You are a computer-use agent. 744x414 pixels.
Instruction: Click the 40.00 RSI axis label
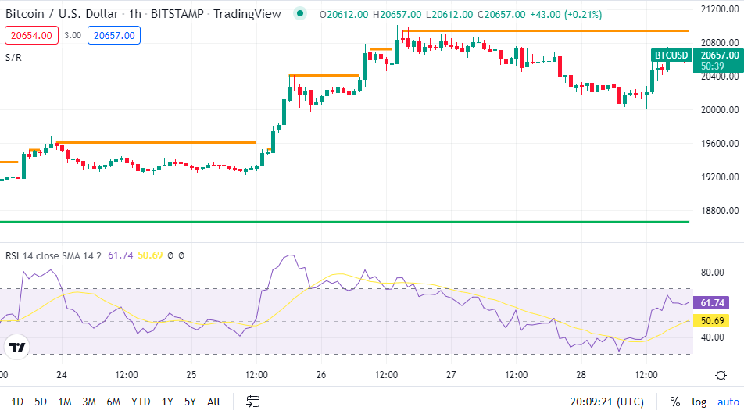tap(712, 337)
